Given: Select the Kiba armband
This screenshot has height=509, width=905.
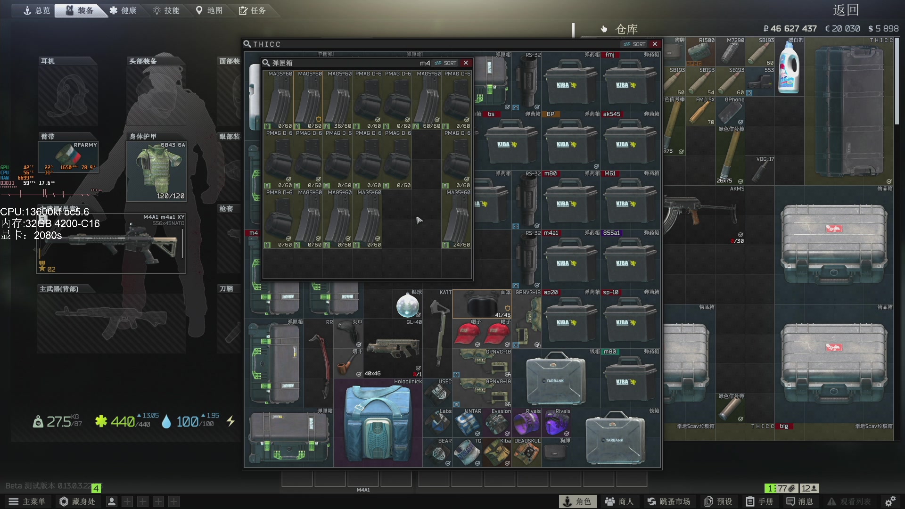Looking at the screenshot, I should coord(497,452).
